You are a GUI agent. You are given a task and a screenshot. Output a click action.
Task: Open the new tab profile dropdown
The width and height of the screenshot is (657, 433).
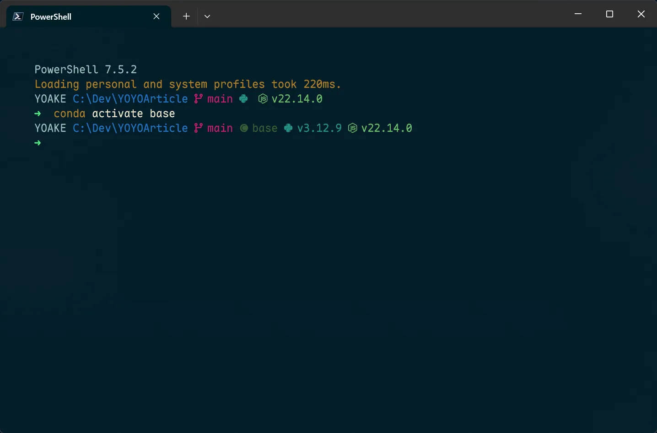[x=207, y=16]
